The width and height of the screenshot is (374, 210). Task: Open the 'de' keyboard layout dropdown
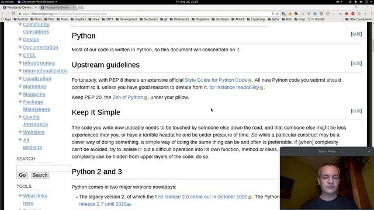[339, 2]
